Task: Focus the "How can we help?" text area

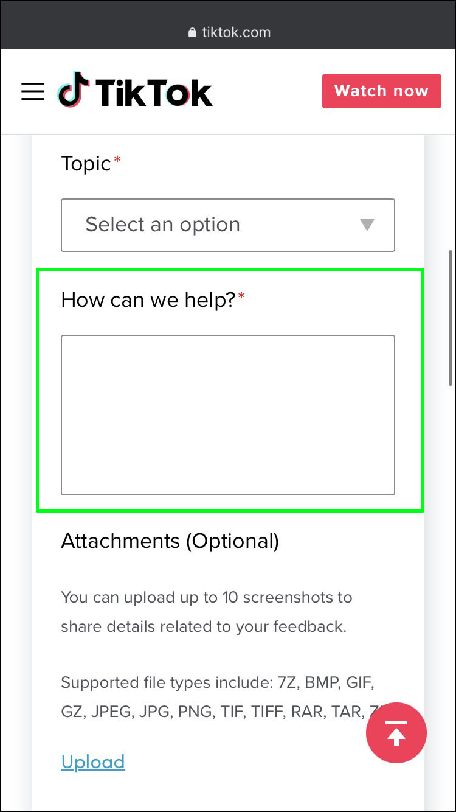Action: coord(227,415)
